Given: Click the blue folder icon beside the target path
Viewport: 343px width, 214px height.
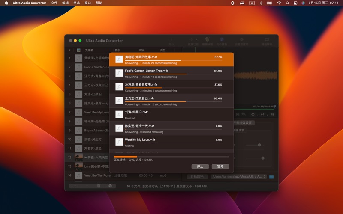Looking at the screenshot, I should 271,177.
